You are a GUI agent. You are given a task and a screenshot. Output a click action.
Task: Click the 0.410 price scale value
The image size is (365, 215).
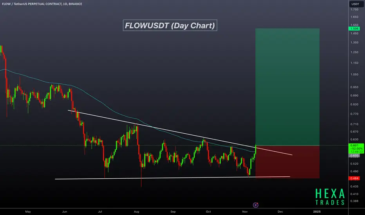(x=354, y=194)
